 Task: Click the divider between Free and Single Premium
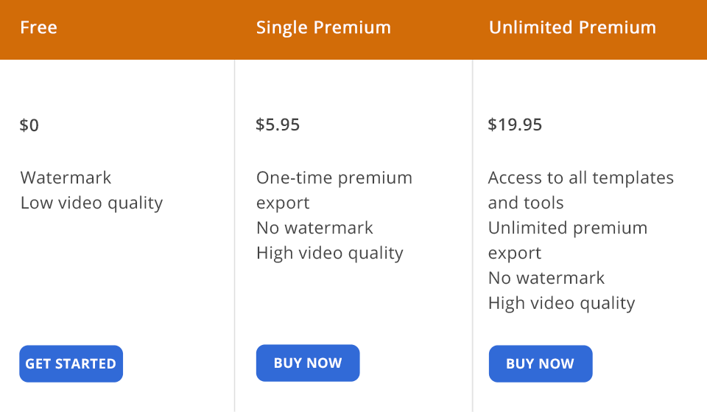point(235,236)
